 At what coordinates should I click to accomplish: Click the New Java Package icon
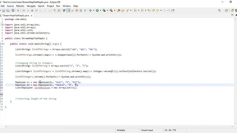(x=119, y=10)
